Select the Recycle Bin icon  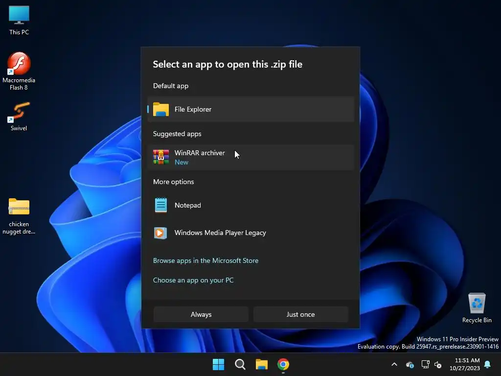point(477,308)
